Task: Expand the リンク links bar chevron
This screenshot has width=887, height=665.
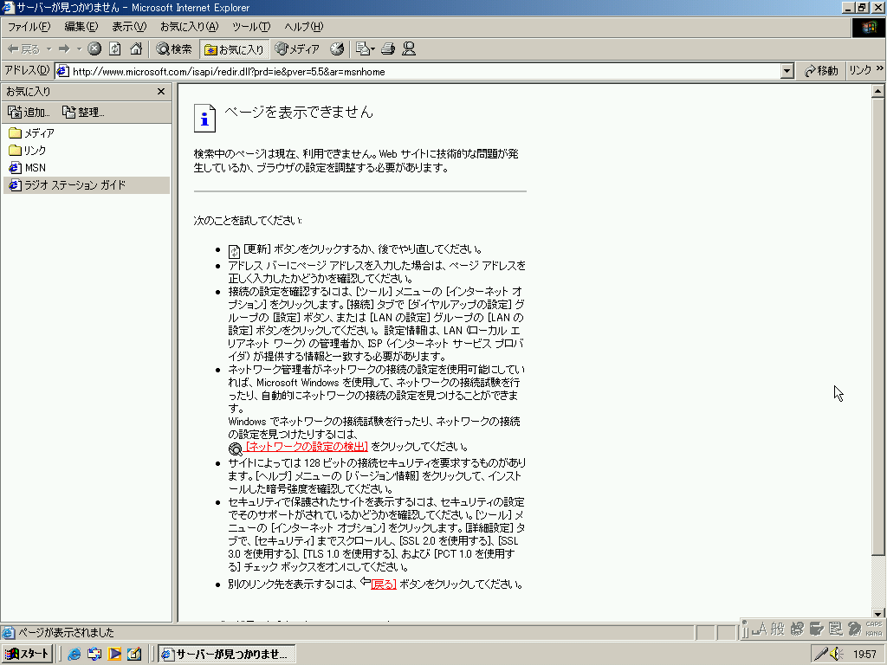Action: (880, 68)
